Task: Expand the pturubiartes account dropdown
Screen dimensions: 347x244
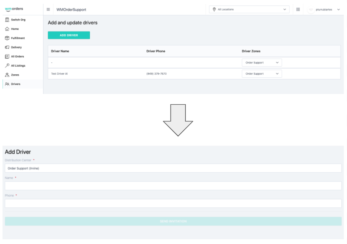Action: (x=338, y=9)
